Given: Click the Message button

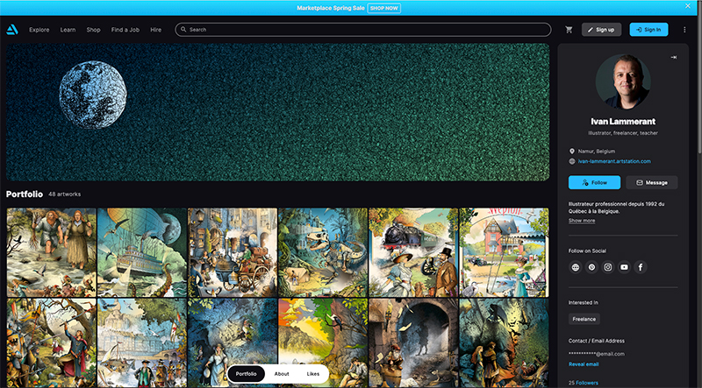Looking at the screenshot, I should pyautogui.click(x=651, y=182).
